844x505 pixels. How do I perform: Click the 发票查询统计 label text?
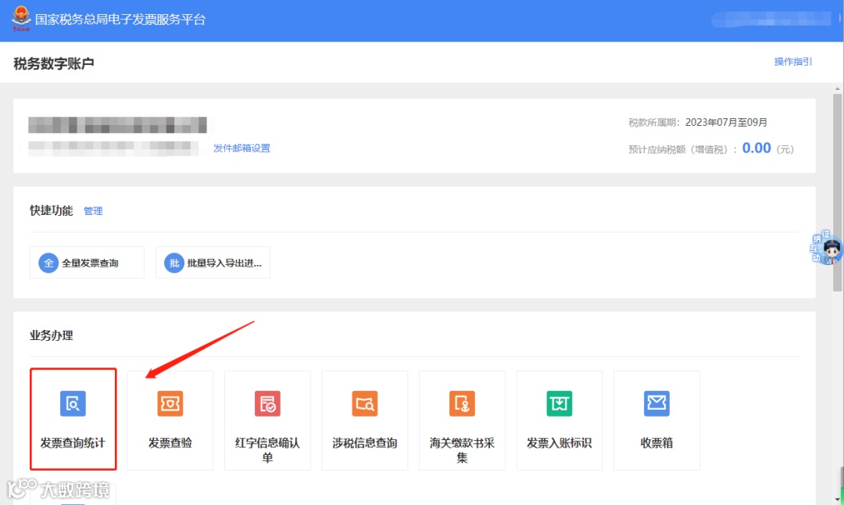(73, 443)
